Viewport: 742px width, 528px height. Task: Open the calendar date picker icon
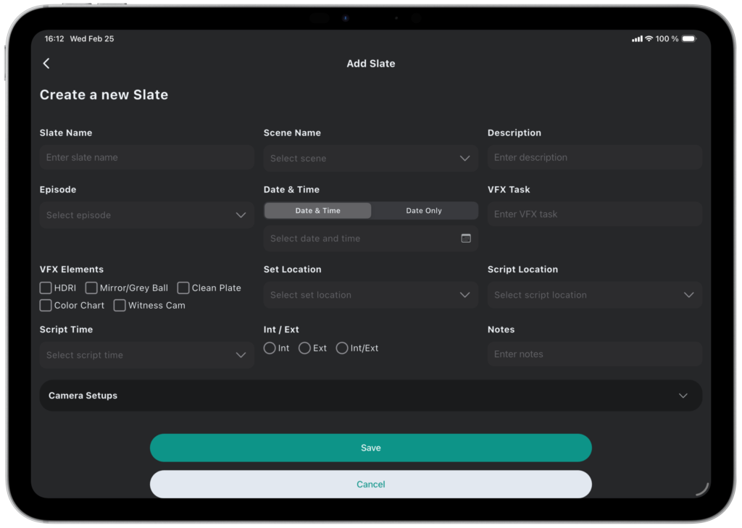(x=466, y=238)
